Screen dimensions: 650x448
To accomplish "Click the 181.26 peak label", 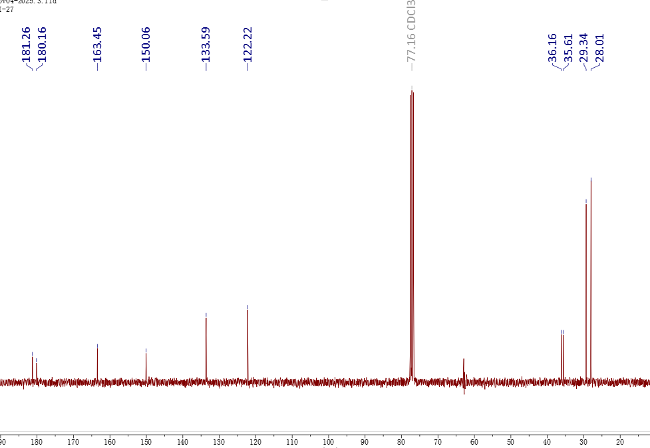I will tap(27, 45).
